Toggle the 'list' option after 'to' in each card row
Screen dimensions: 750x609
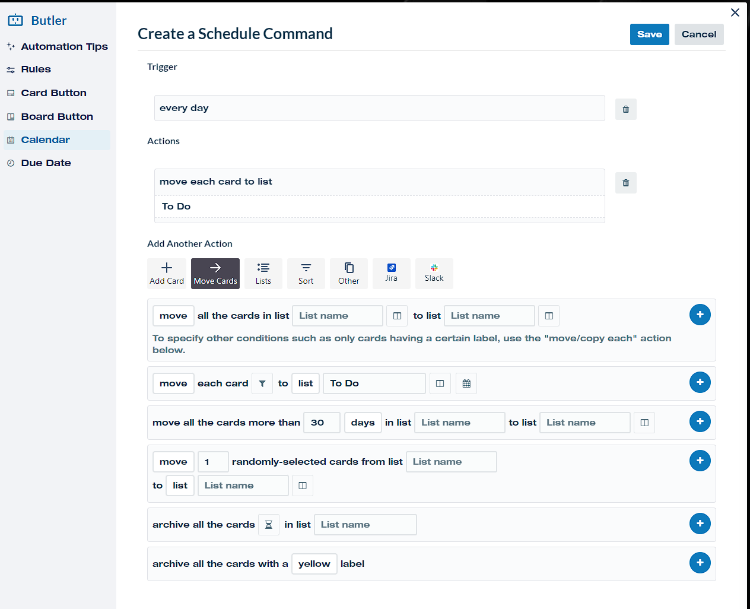[x=306, y=383]
